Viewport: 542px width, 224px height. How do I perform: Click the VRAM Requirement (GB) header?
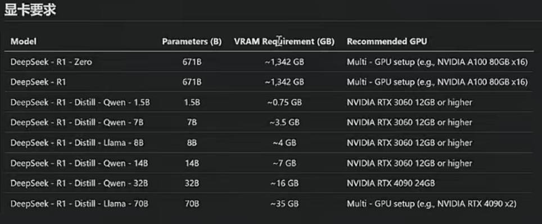284,42
